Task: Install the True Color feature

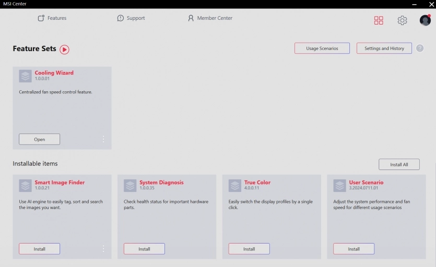Action: point(249,249)
